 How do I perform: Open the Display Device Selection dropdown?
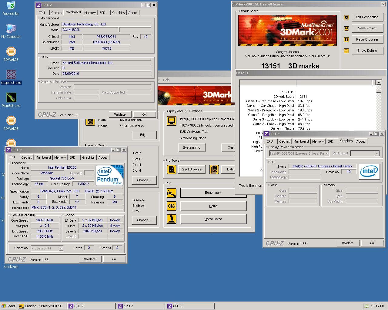(326, 153)
